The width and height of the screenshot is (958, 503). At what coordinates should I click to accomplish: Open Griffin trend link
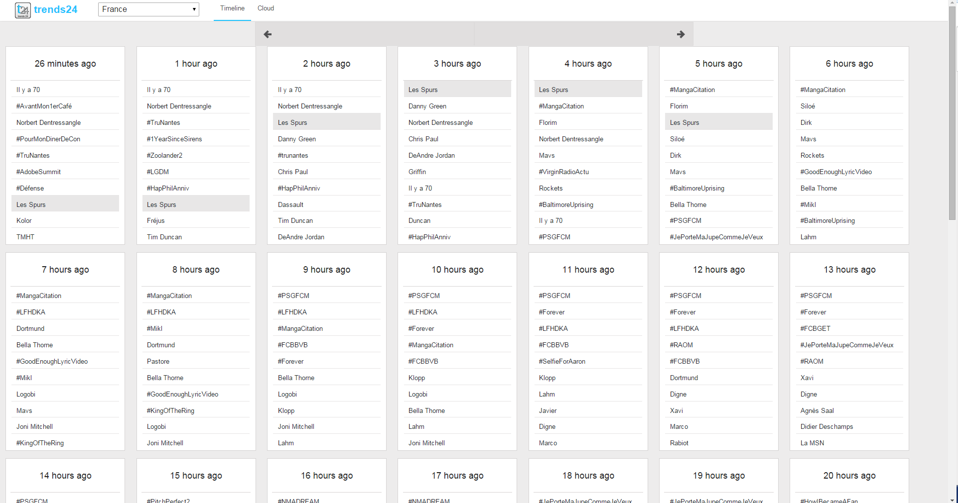[417, 172]
